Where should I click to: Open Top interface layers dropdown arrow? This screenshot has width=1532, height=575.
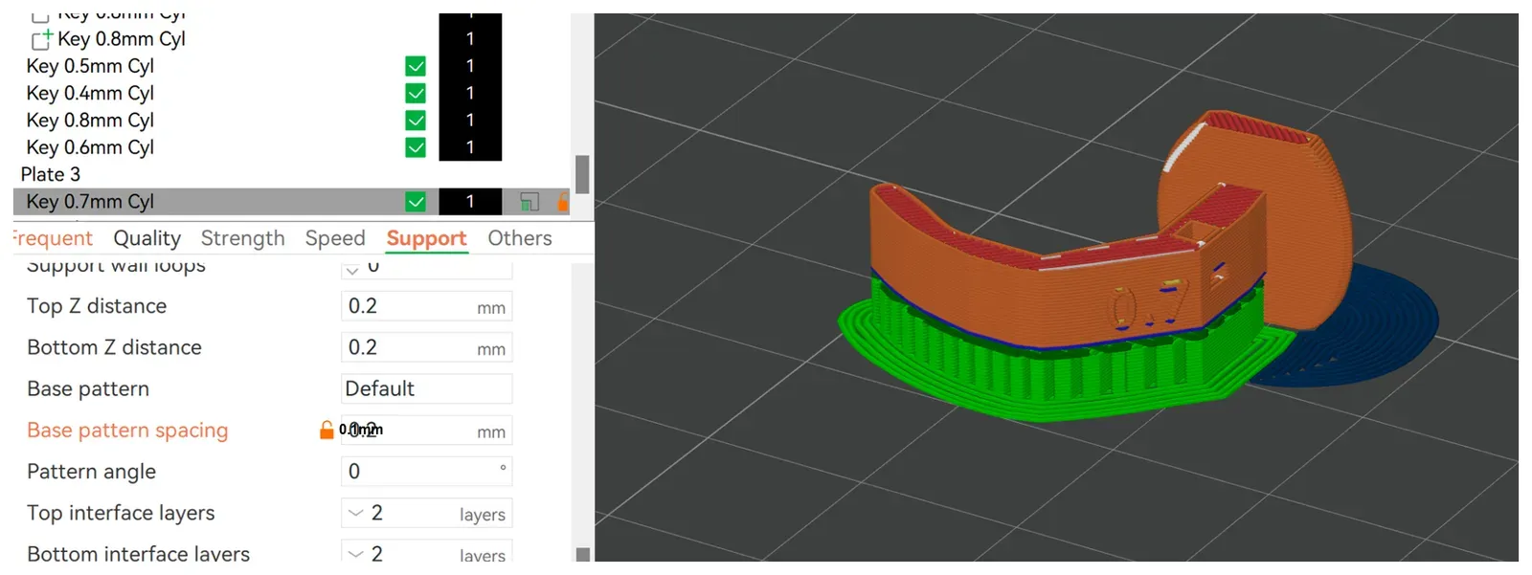click(x=355, y=513)
